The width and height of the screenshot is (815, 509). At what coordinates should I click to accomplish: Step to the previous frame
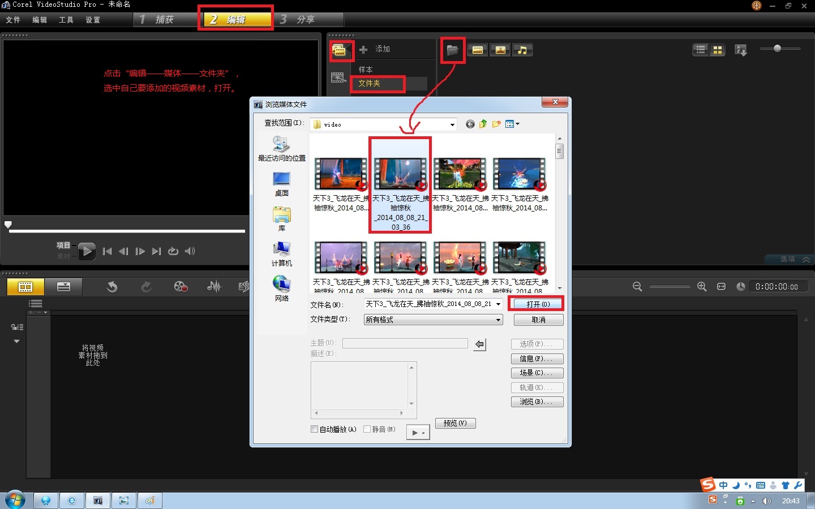tap(123, 251)
